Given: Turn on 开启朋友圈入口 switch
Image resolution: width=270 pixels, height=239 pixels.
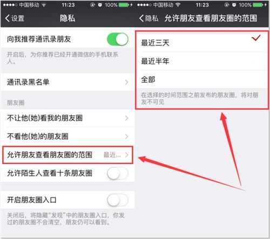Looking at the screenshot, I should coord(118,200).
